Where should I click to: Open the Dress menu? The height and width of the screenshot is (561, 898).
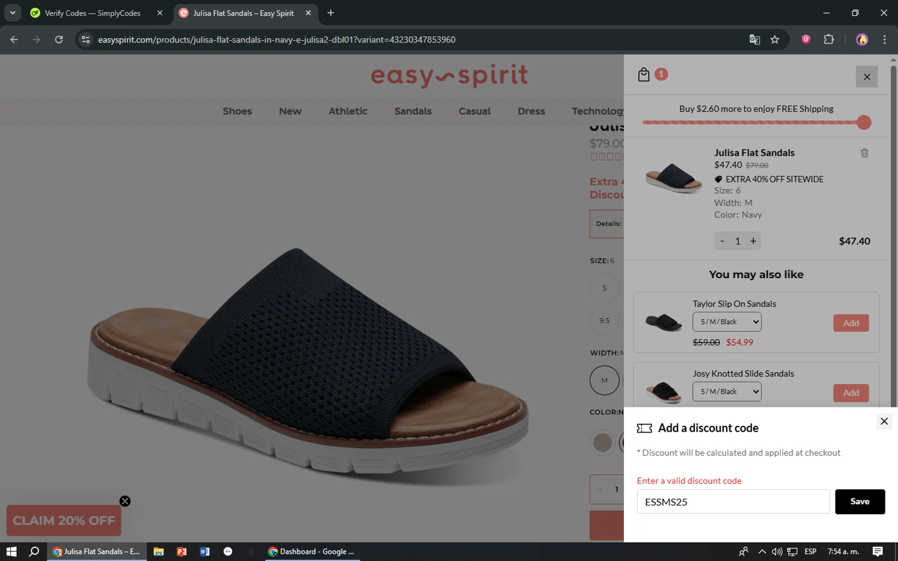click(x=531, y=111)
